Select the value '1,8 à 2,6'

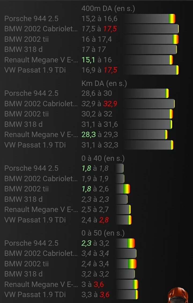click(x=95, y=189)
